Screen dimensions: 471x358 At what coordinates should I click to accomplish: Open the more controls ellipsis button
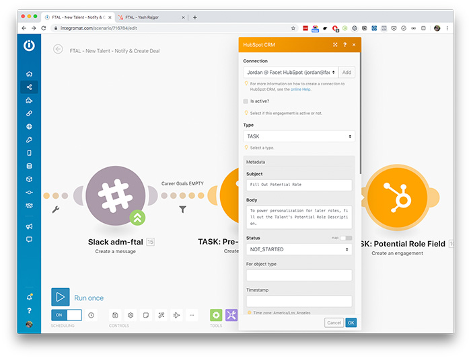pyautogui.click(x=192, y=315)
